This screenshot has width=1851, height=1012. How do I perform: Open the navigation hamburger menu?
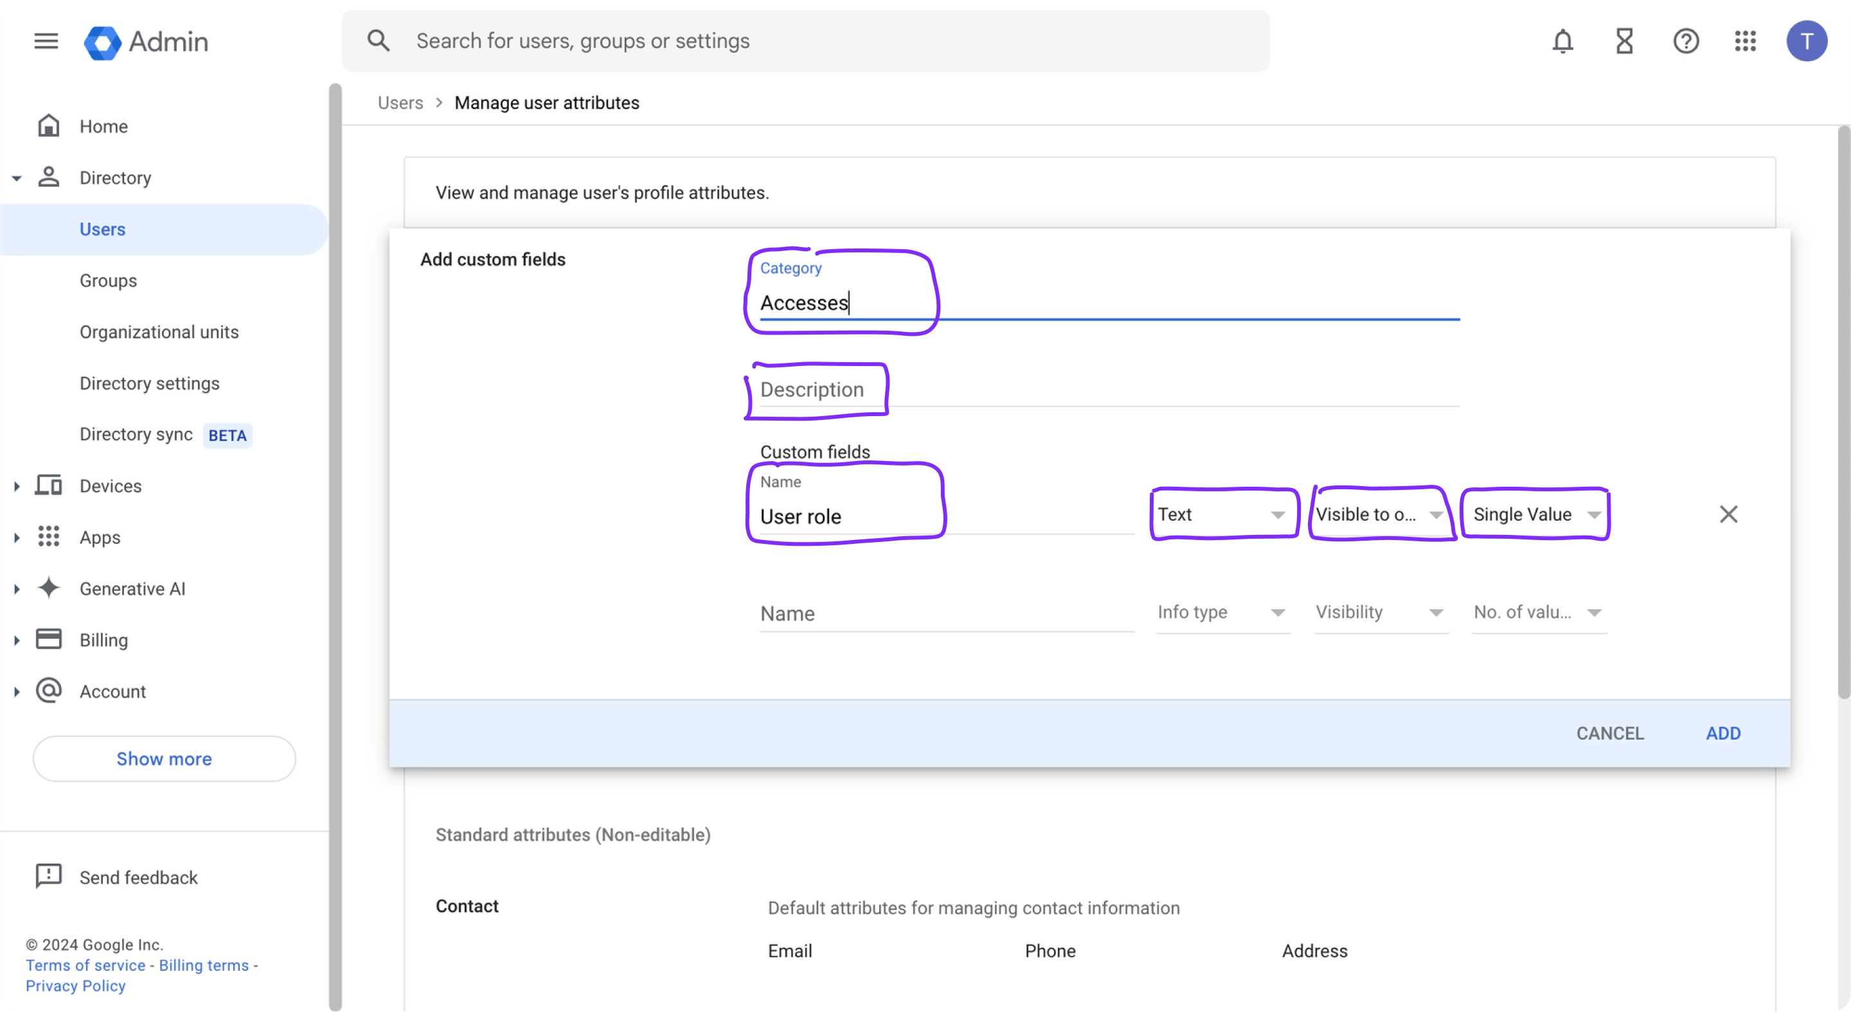pyautogui.click(x=45, y=41)
